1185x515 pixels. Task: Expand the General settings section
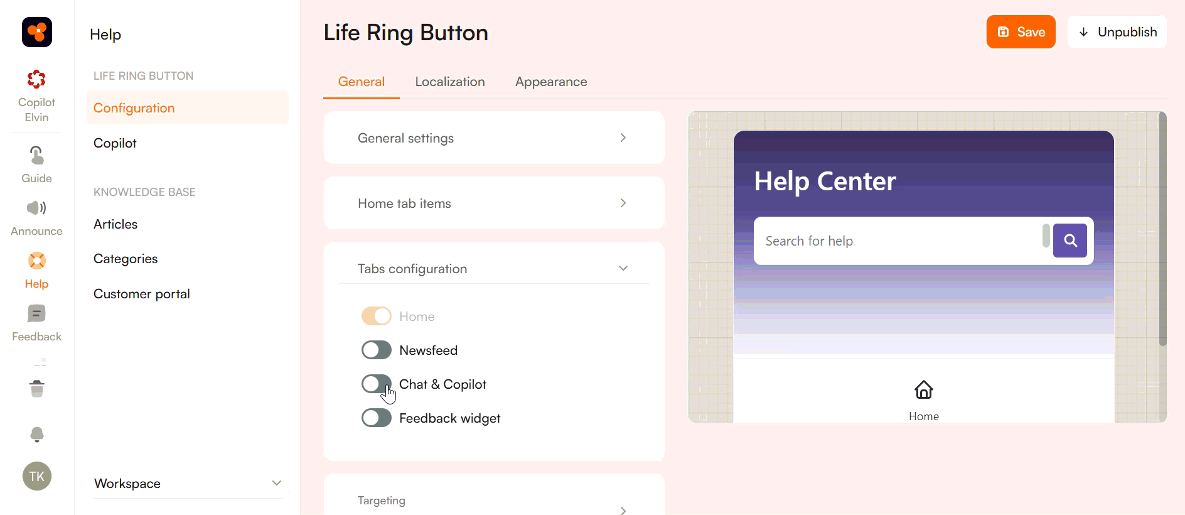click(x=493, y=138)
